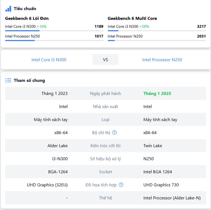Click the help icon next to Bộ chỉ thị
211x210 pixels.
[114, 133]
